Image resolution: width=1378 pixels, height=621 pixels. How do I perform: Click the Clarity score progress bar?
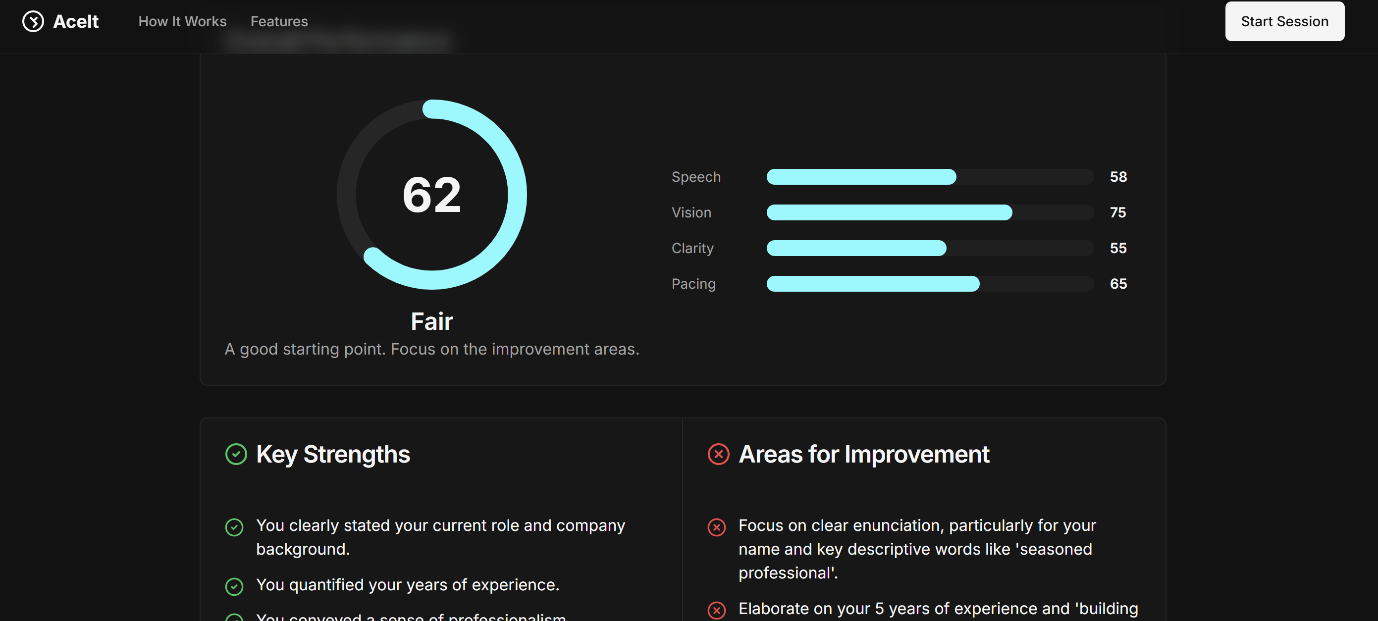tap(930, 248)
